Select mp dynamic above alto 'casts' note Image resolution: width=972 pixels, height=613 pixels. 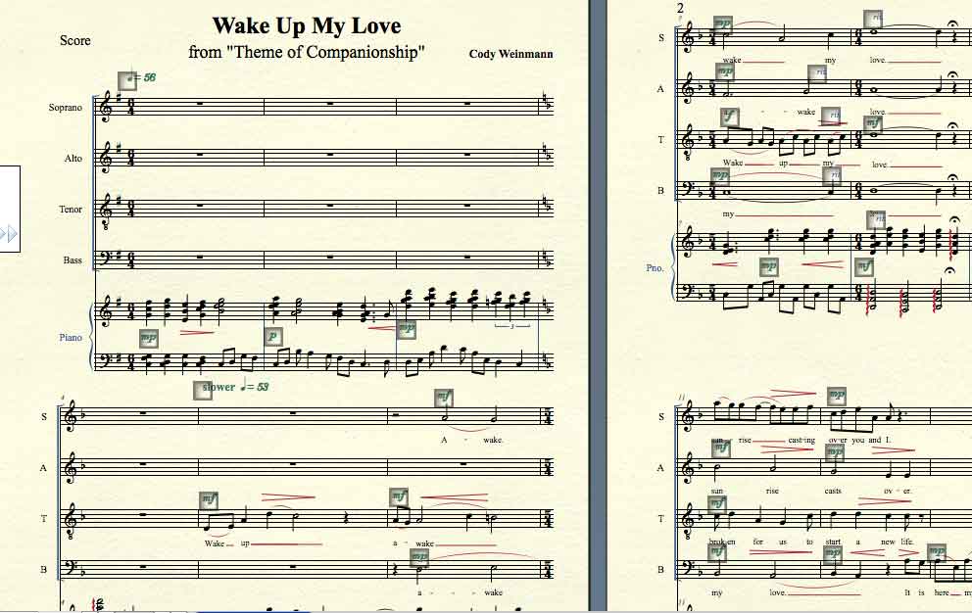point(835,453)
